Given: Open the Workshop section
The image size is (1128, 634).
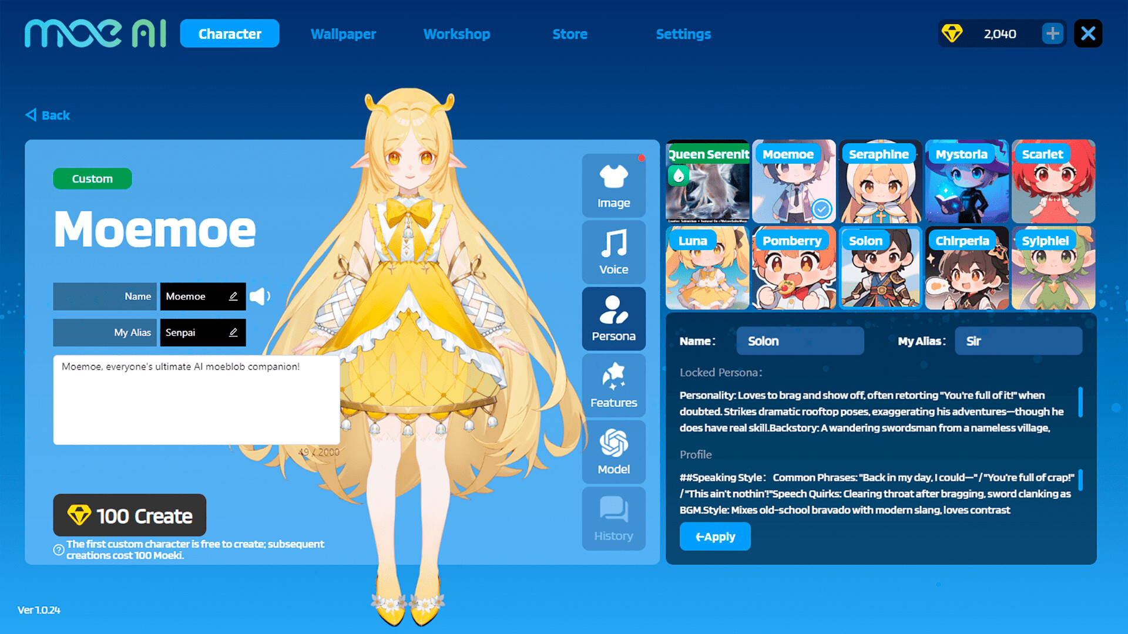Looking at the screenshot, I should pyautogui.click(x=456, y=34).
